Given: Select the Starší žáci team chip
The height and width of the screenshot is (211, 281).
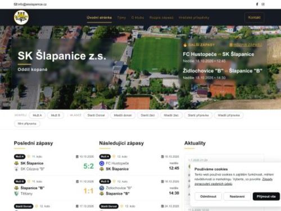Looking at the screenshot, I should (148, 115).
